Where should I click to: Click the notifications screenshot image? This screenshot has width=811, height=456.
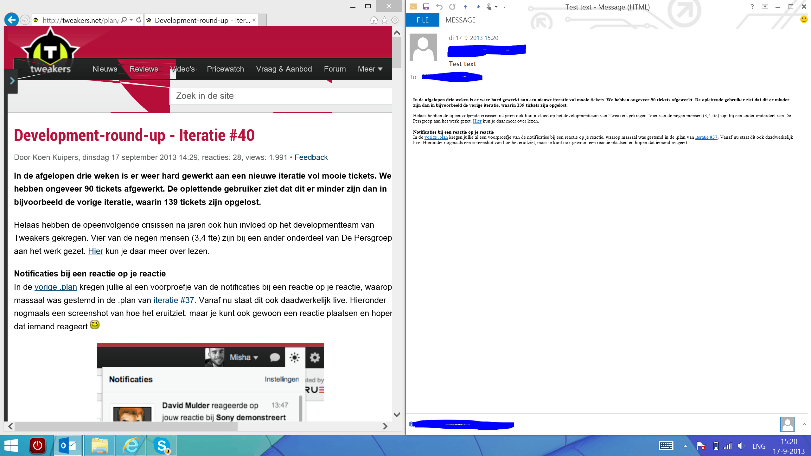[x=210, y=382]
